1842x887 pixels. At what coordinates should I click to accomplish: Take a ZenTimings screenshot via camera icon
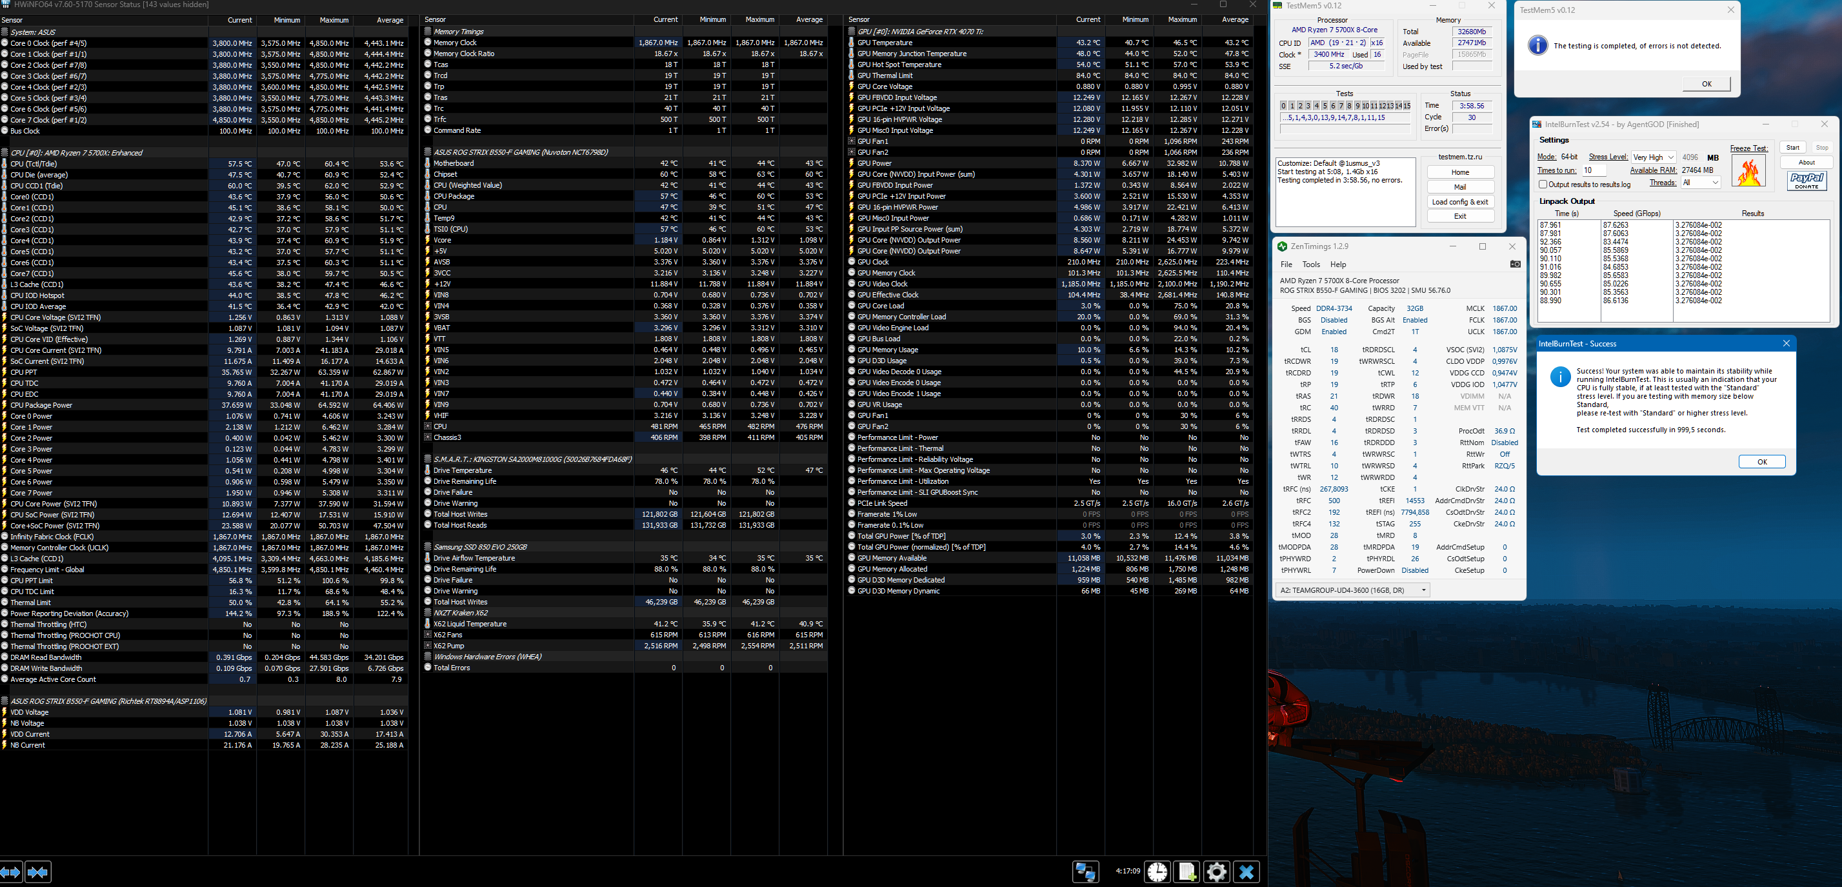point(1514,264)
